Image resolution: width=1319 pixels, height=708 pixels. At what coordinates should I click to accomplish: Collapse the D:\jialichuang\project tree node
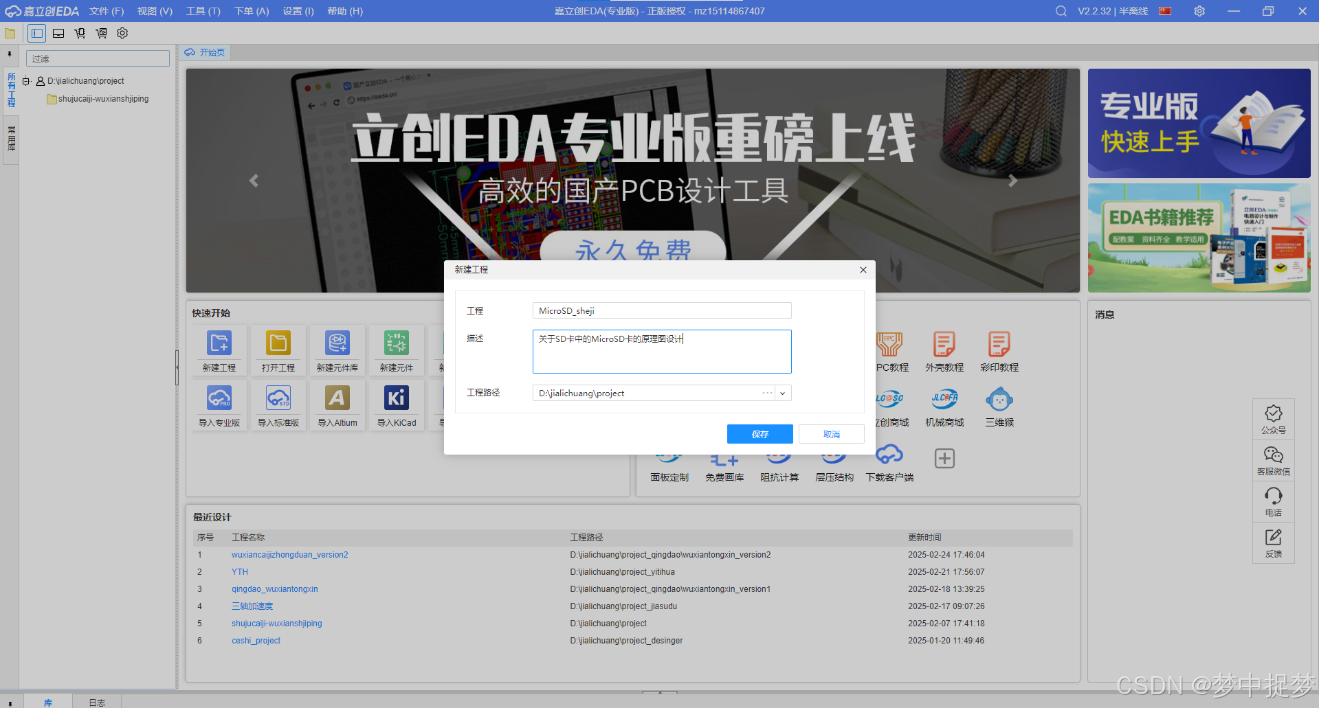click(x=26, y=81)
